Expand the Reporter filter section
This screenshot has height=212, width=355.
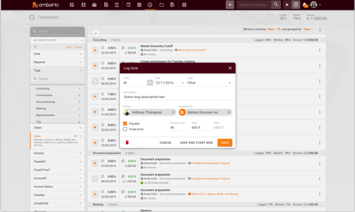(x=58, y=62)
